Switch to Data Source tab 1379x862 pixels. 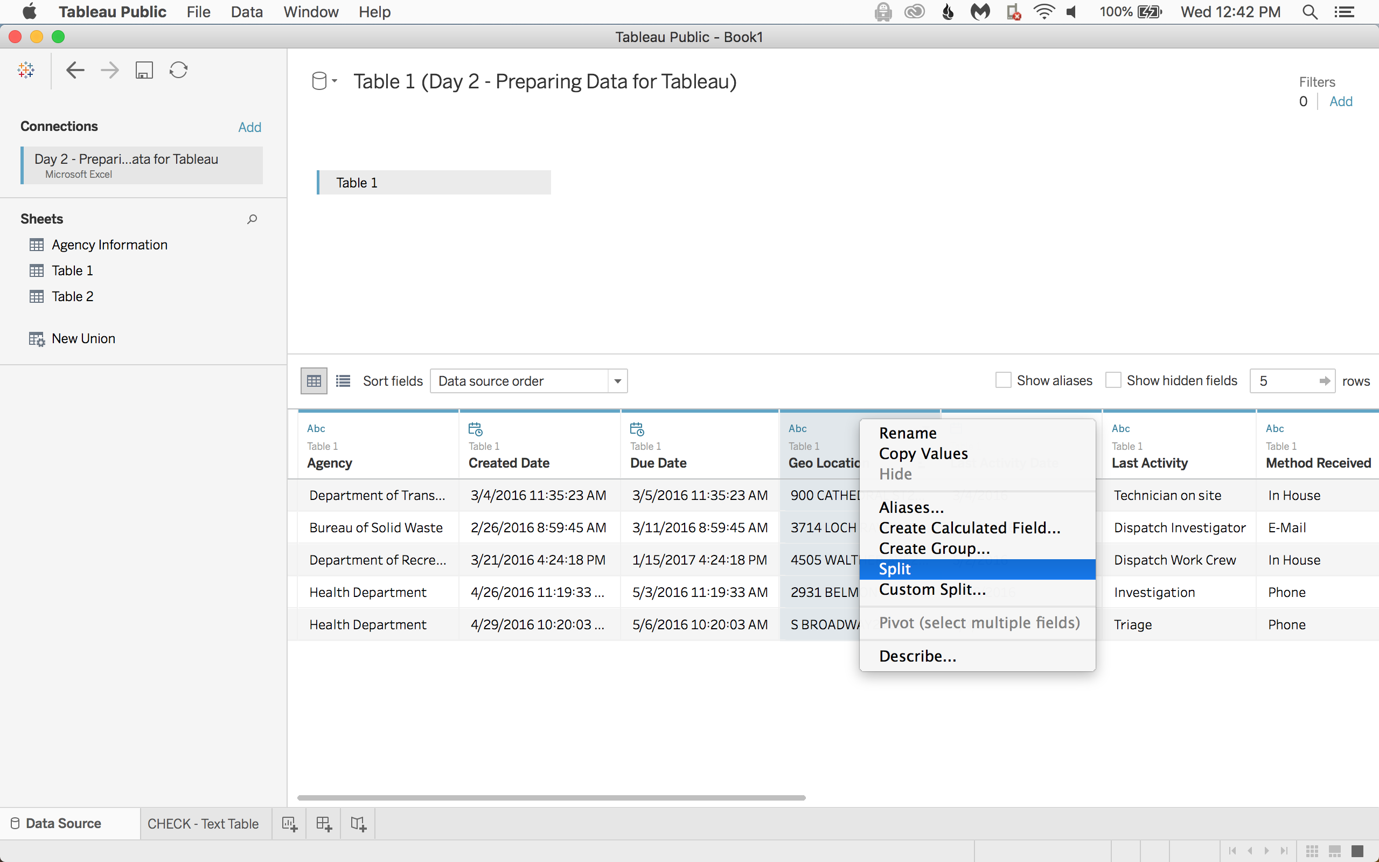[70, 823]
